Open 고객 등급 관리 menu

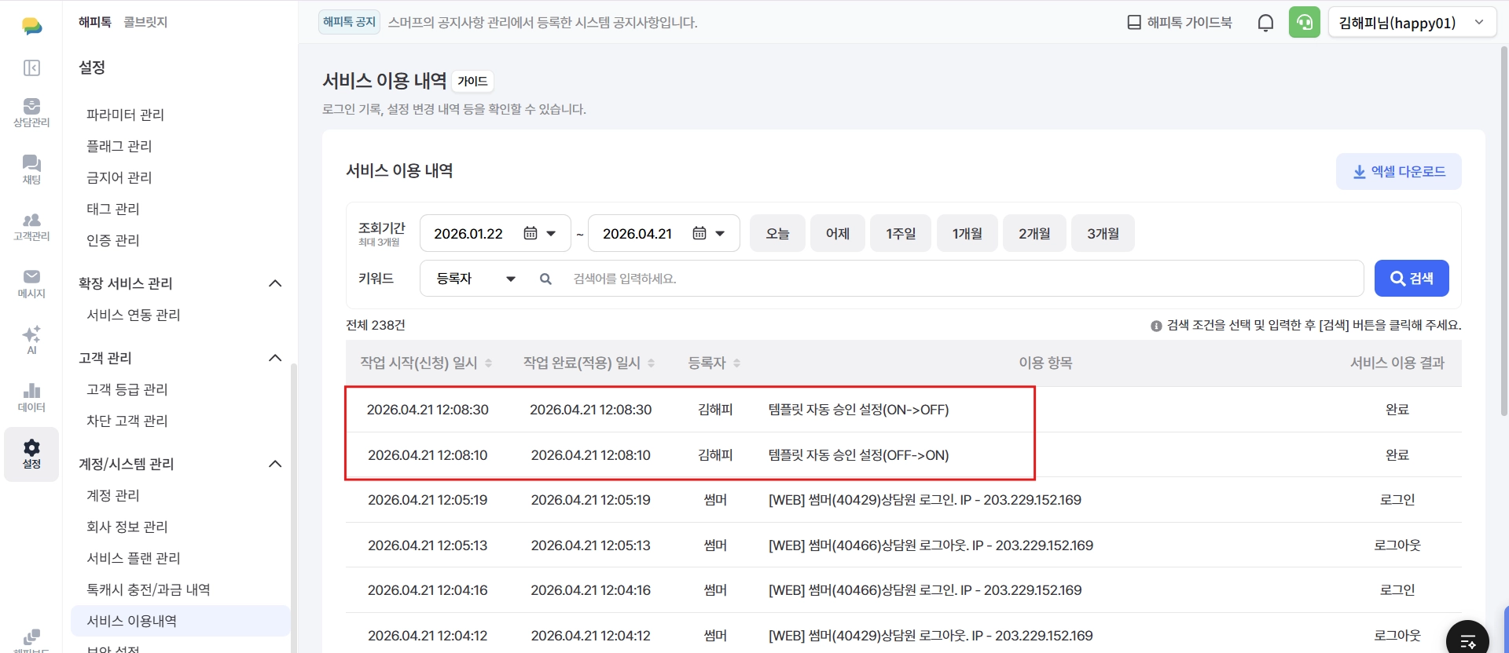tap(127, 389)
